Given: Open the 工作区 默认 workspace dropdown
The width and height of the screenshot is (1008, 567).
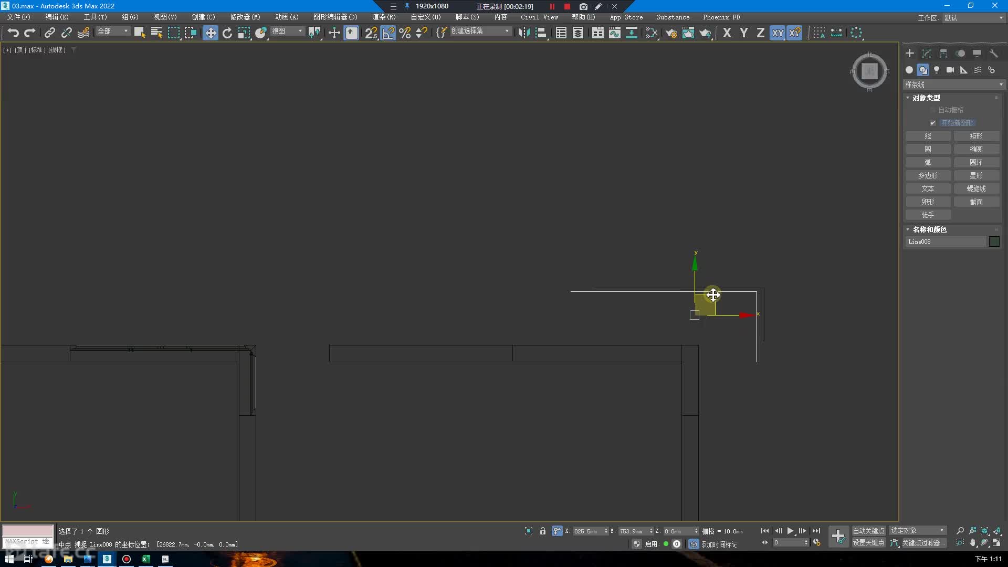Looking at the screenshot, I should click(974, 18).
